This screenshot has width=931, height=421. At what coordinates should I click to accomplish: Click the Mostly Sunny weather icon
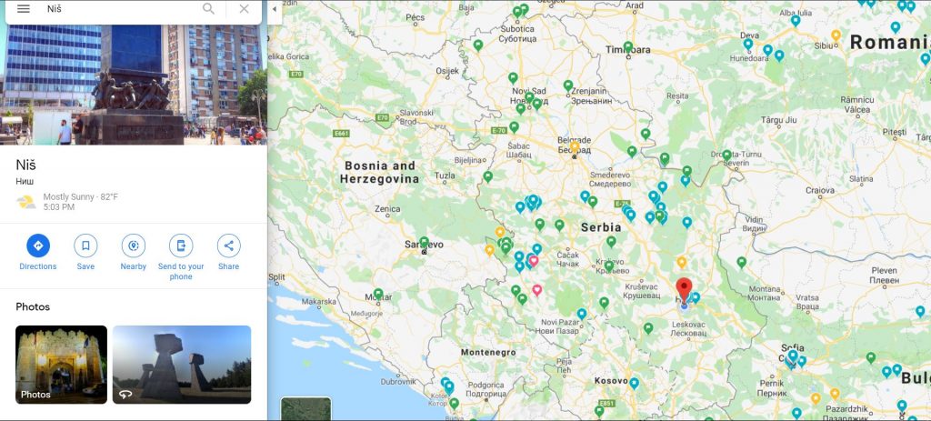(26, 202)
